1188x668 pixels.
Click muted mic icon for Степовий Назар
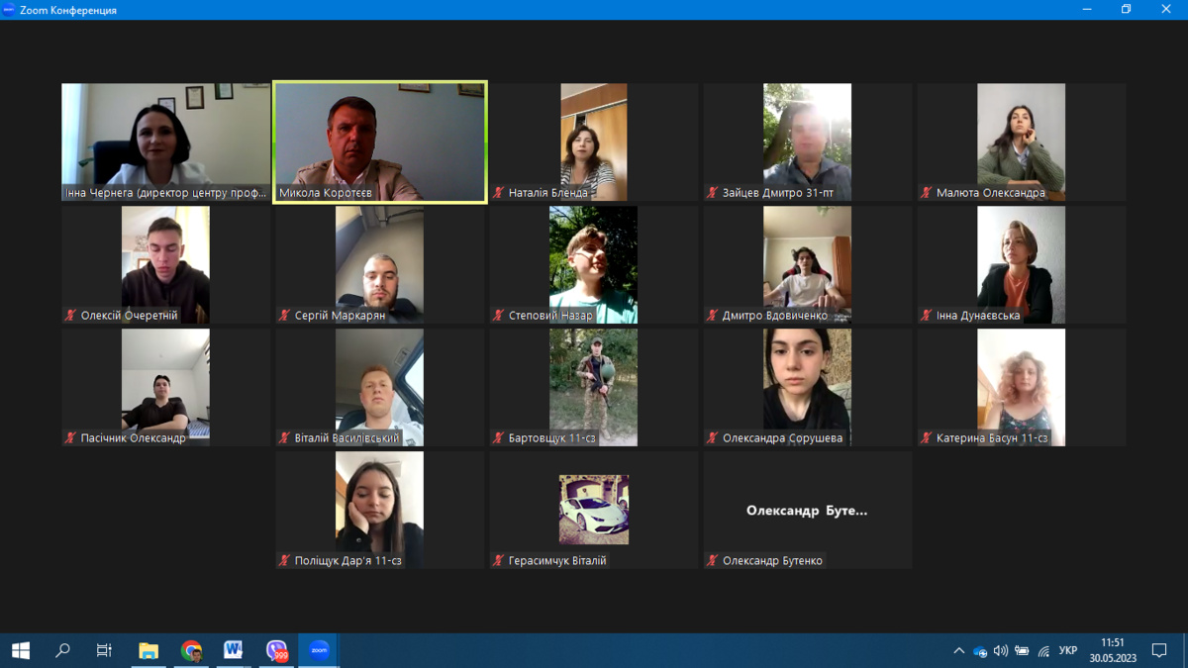pyautogui.click(x=499, y=316)
